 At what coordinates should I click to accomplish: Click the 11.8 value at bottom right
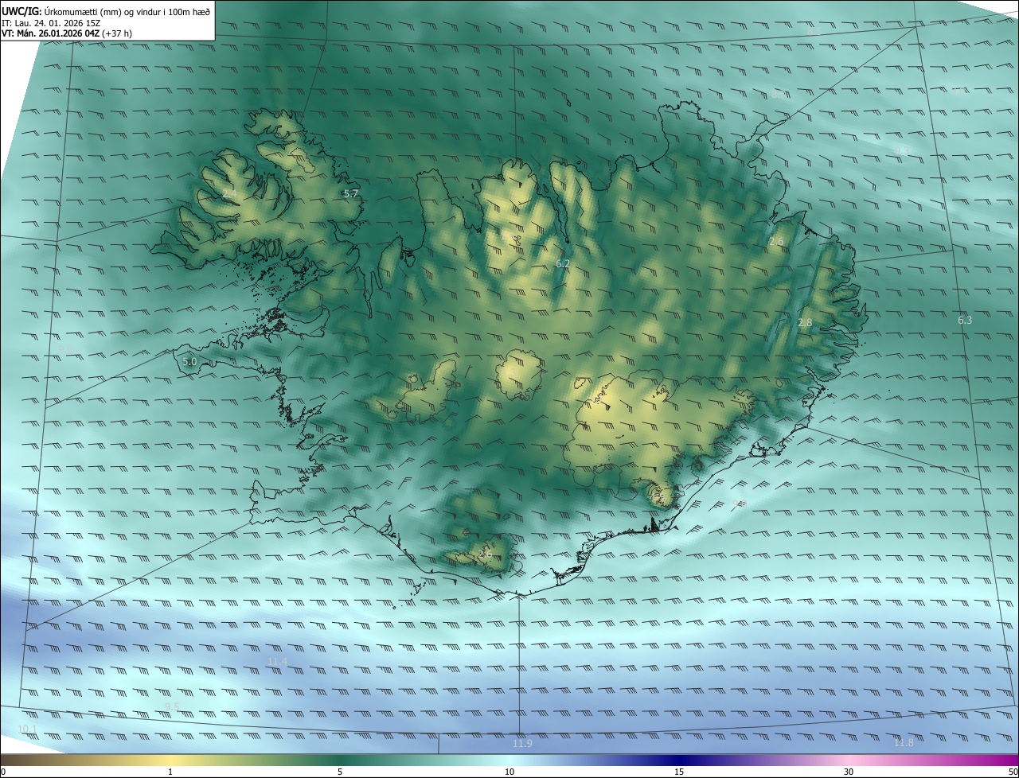pyautogui.click(x=904, y=743)
